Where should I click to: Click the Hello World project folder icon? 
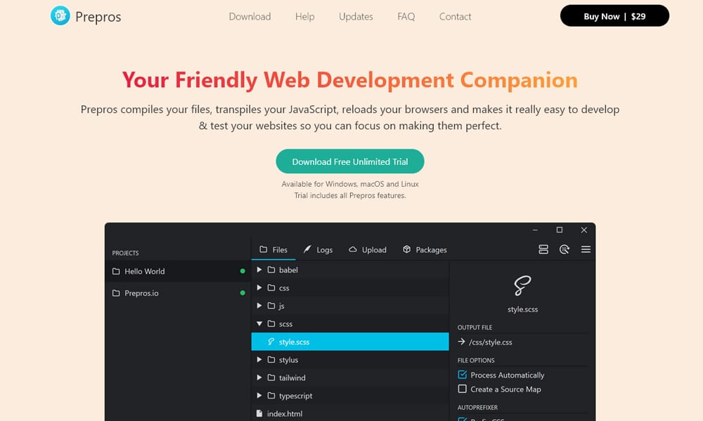(117, 272)
